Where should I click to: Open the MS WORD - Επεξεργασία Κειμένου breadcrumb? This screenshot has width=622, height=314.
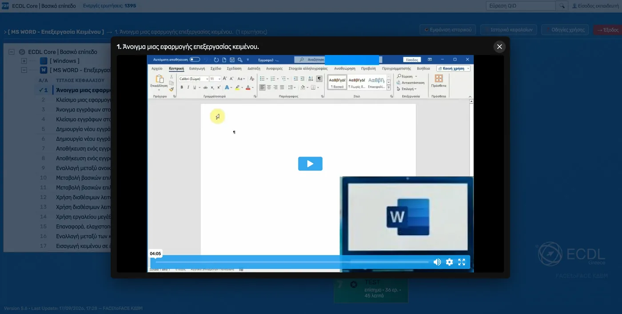tap(56, 32)
